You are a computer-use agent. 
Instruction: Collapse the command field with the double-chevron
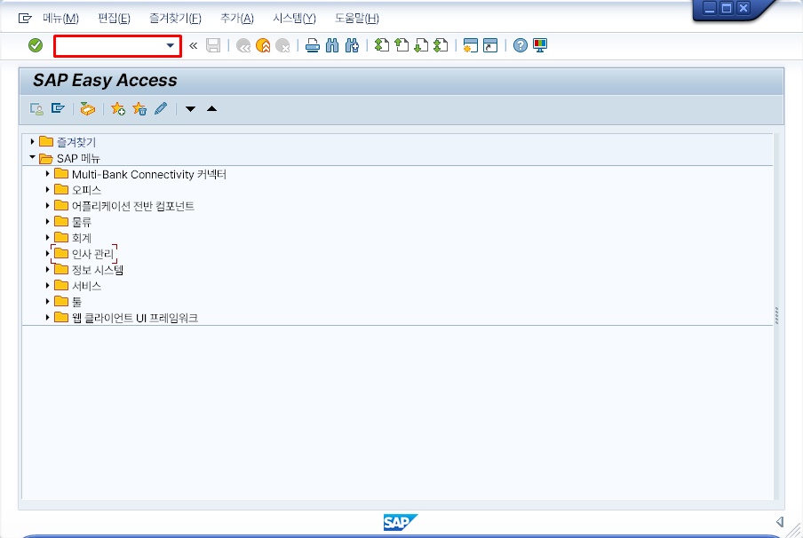click(193, 45)
